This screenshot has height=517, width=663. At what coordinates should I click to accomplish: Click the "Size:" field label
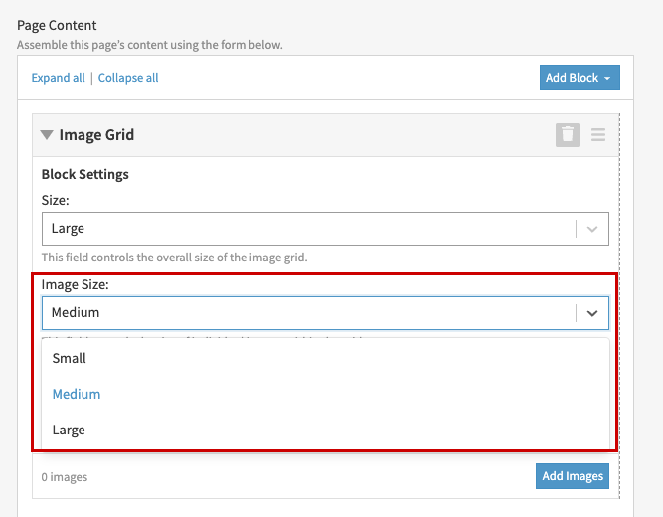(55, 200)
